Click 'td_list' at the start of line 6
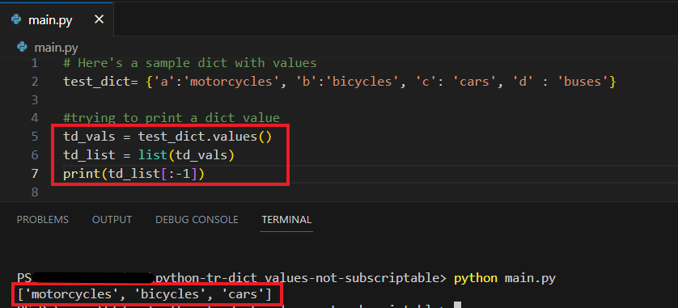 89,155
